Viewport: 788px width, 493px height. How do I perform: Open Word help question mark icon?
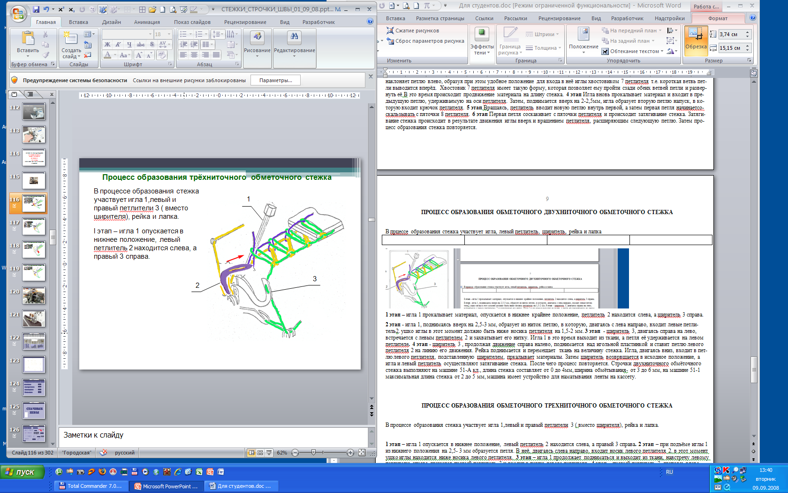coord(753,18)
